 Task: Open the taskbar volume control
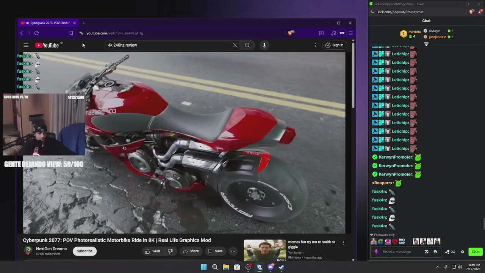point(460,267)
